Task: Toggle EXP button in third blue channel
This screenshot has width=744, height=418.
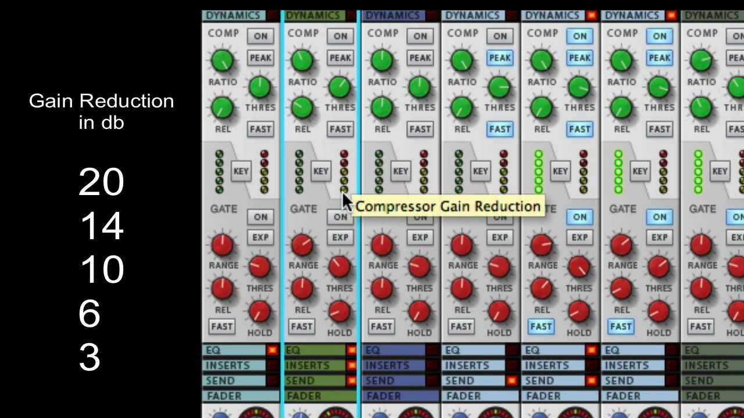Action: coord(420,237)
